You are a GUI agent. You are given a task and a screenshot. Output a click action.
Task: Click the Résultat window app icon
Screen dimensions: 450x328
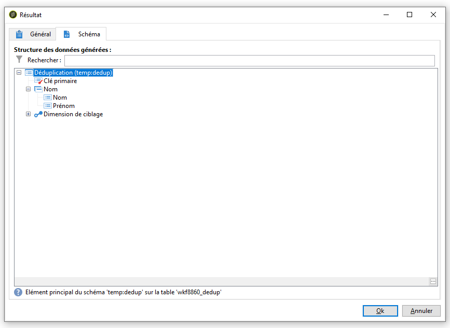coord(13,15)
